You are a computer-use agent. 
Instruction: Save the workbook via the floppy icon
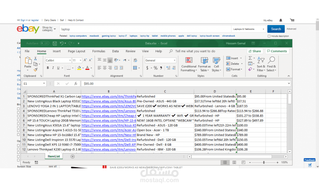(55, 43)
